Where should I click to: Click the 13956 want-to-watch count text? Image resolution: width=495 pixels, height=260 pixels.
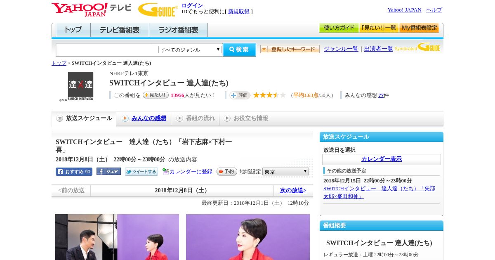177,95
